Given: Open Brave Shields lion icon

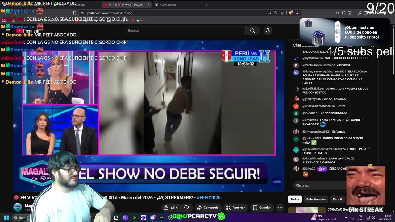Looking at the screenshot, I should point(291,13).
